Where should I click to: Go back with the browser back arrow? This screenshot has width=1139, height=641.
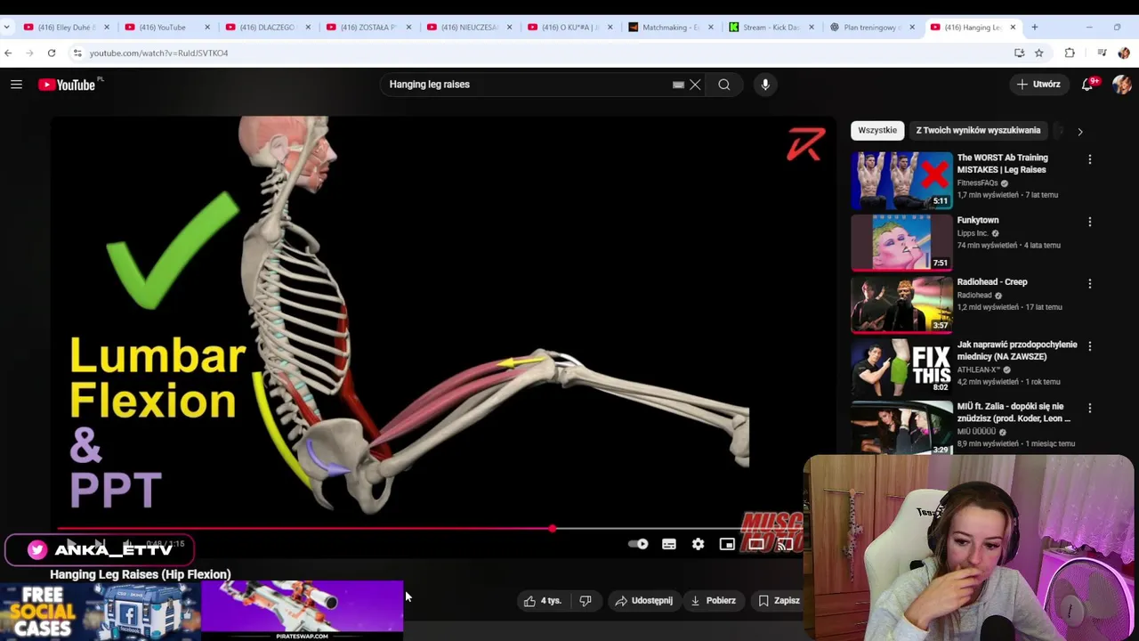8,53
